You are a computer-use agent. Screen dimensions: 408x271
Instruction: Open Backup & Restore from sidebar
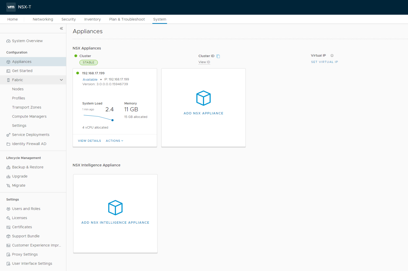(28, 167)
